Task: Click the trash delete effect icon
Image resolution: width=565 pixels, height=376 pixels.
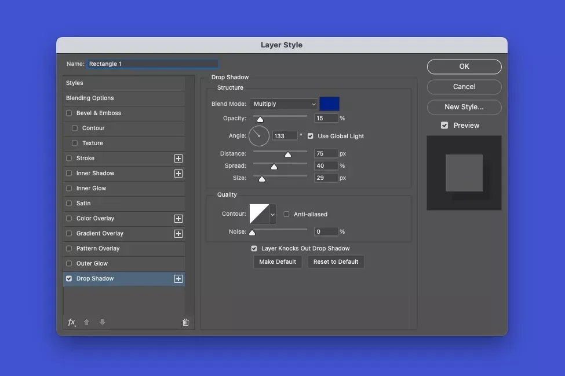Action: pyautogui.click(x=185, y=322)
